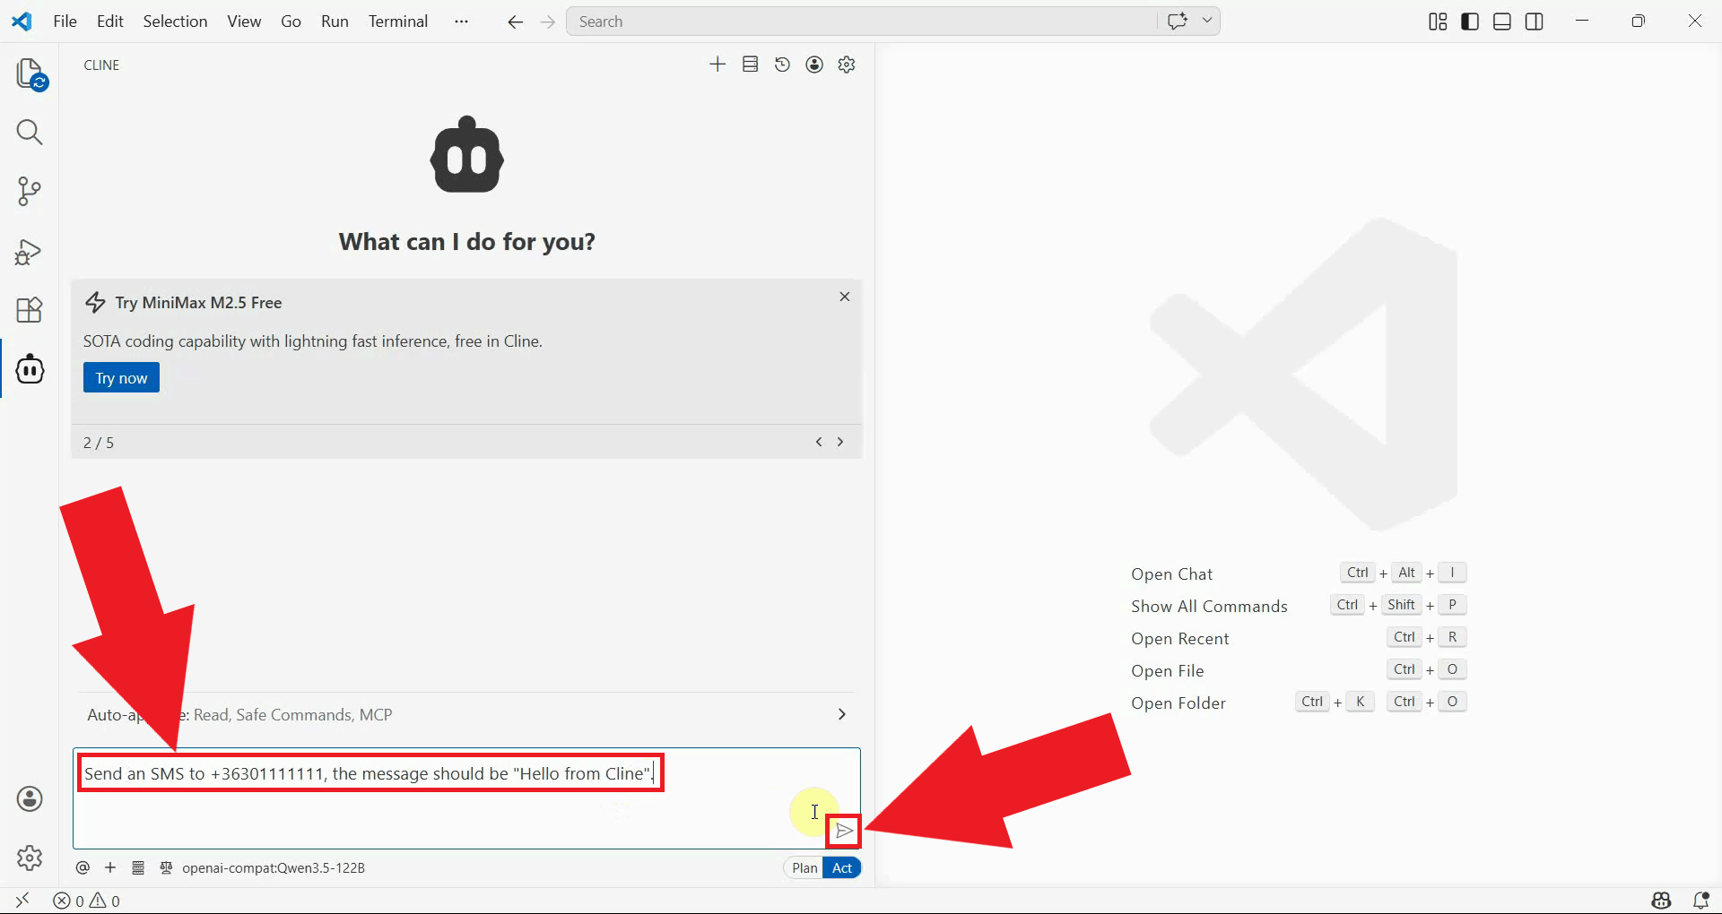Open Cline settings gear in the panel header
Image resolution: width=1722 pixels, height=914 pixels.
pyautogui.click(x=847, y=65)
